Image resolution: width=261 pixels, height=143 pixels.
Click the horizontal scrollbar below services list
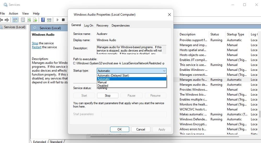(x=165, y=137)
